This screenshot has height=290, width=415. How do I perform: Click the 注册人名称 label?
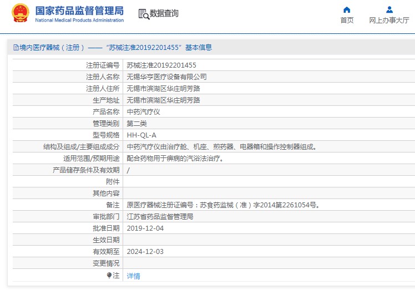(103, 77)
